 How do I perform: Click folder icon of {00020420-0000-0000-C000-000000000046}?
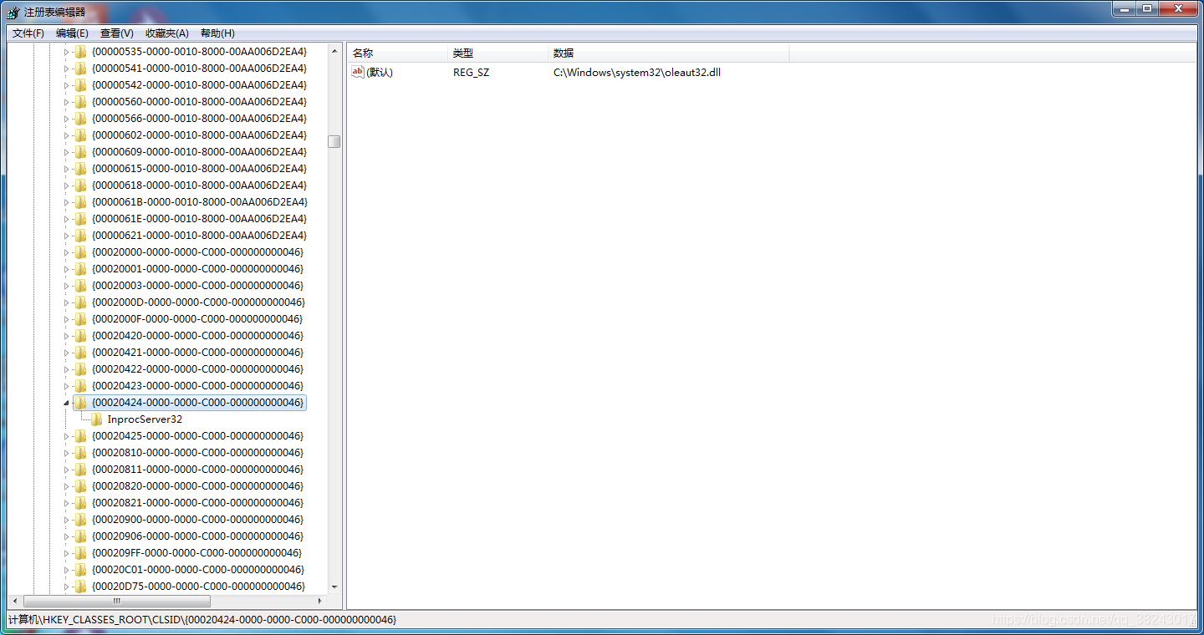point(80,336)
